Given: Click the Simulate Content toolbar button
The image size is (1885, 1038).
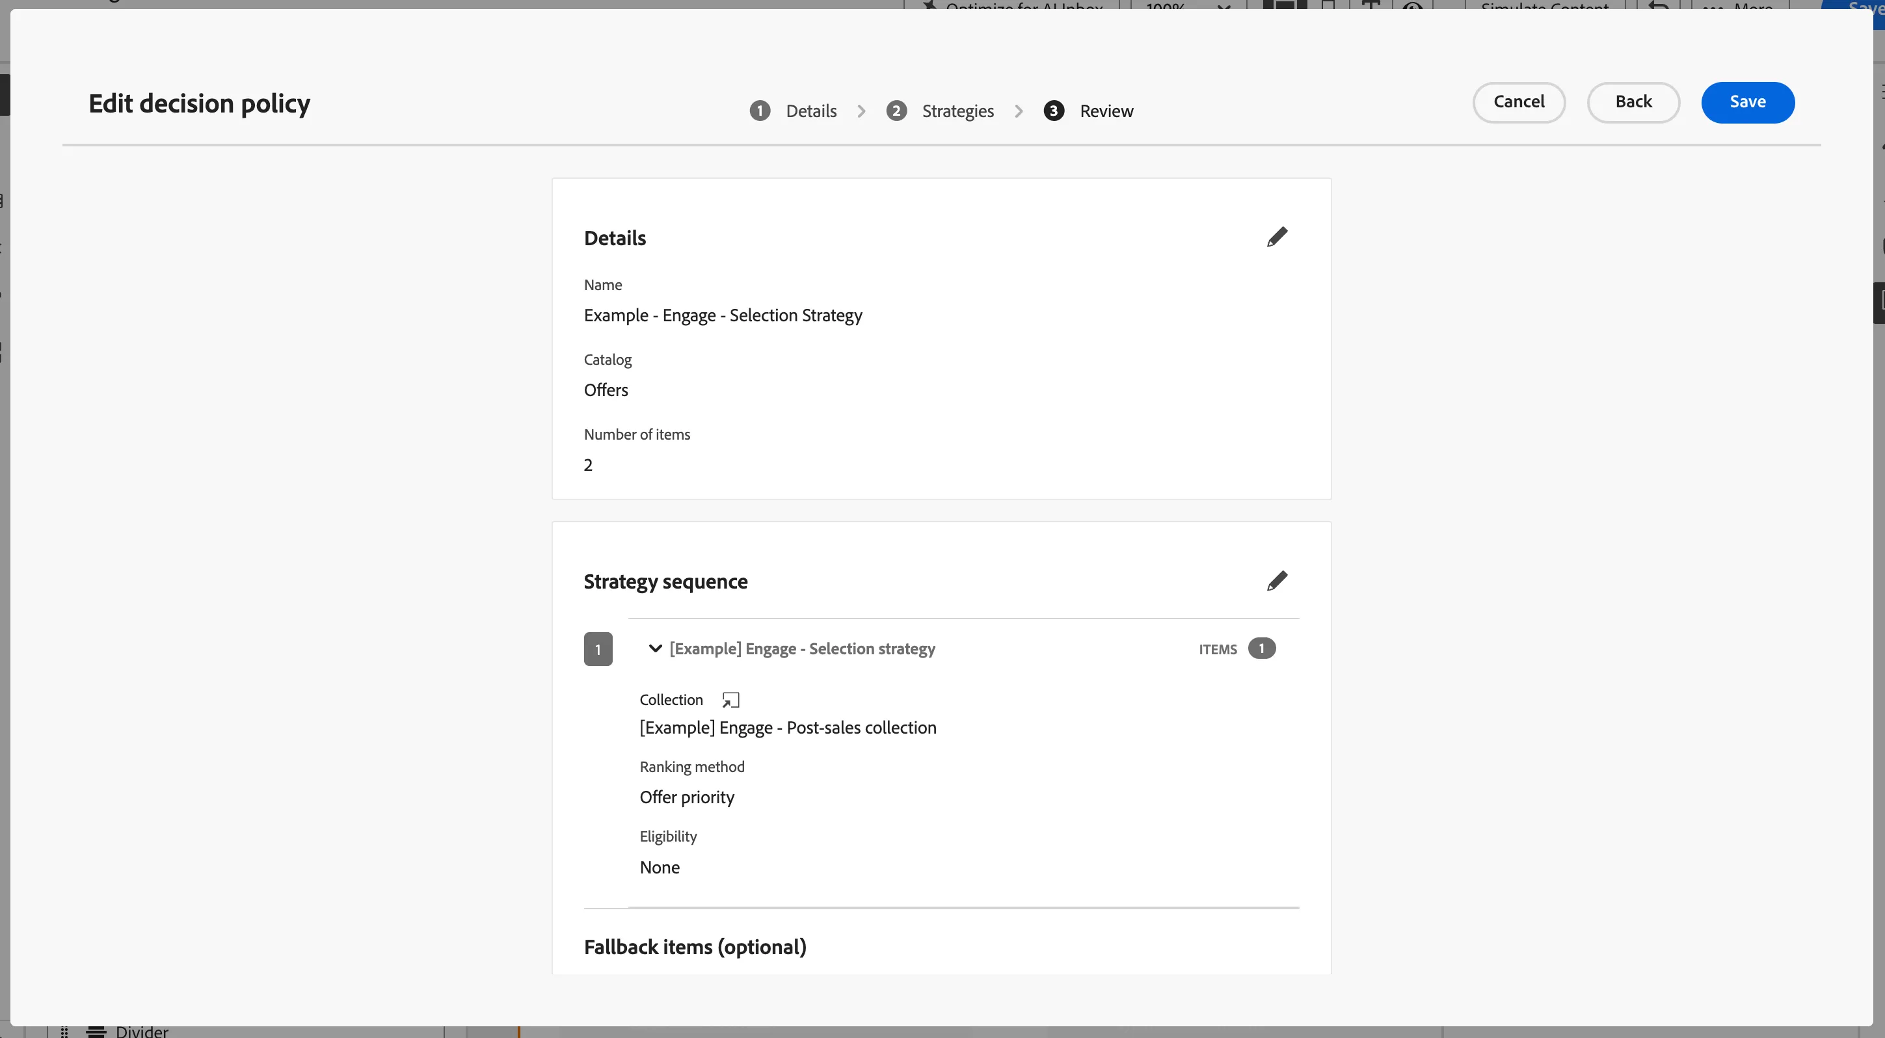Looking at the screenshot, I should pos(1545,5).
